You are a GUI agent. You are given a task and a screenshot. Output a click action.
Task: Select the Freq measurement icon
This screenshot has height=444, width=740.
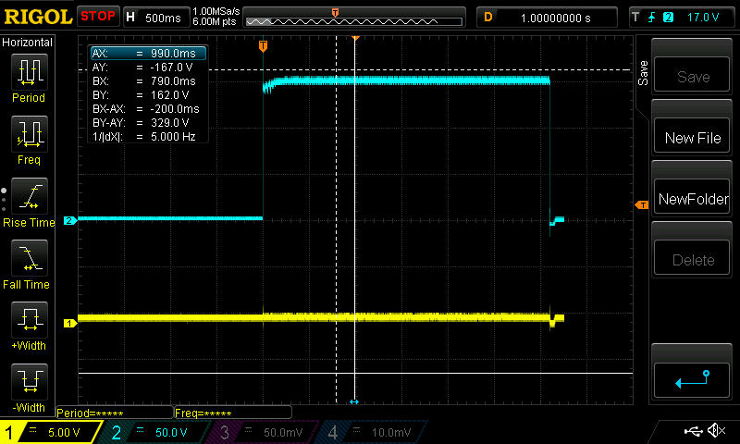[28, 137]
